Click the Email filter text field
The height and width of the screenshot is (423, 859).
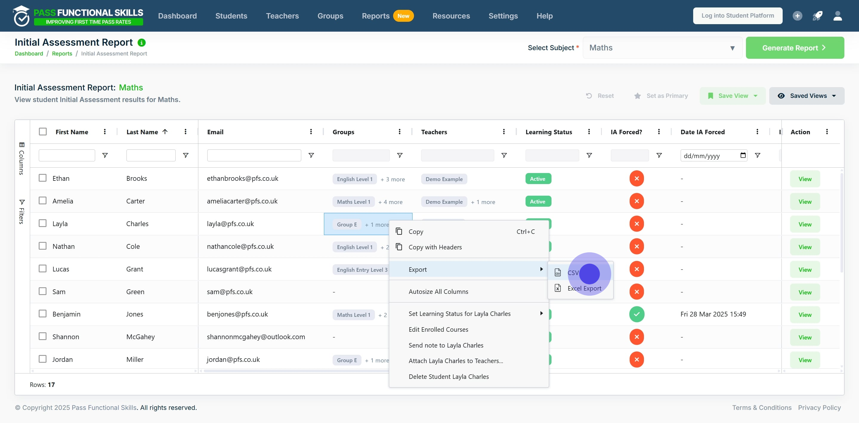pos(254,155)
